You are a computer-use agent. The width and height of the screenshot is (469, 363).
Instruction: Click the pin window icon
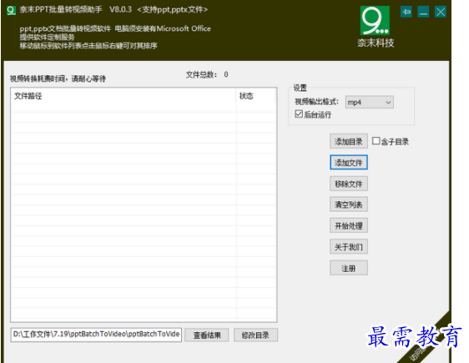click(406, 12)
